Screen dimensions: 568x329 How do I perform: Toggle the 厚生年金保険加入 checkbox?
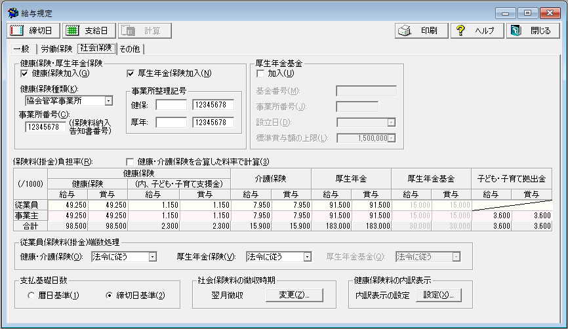[130, 73]
